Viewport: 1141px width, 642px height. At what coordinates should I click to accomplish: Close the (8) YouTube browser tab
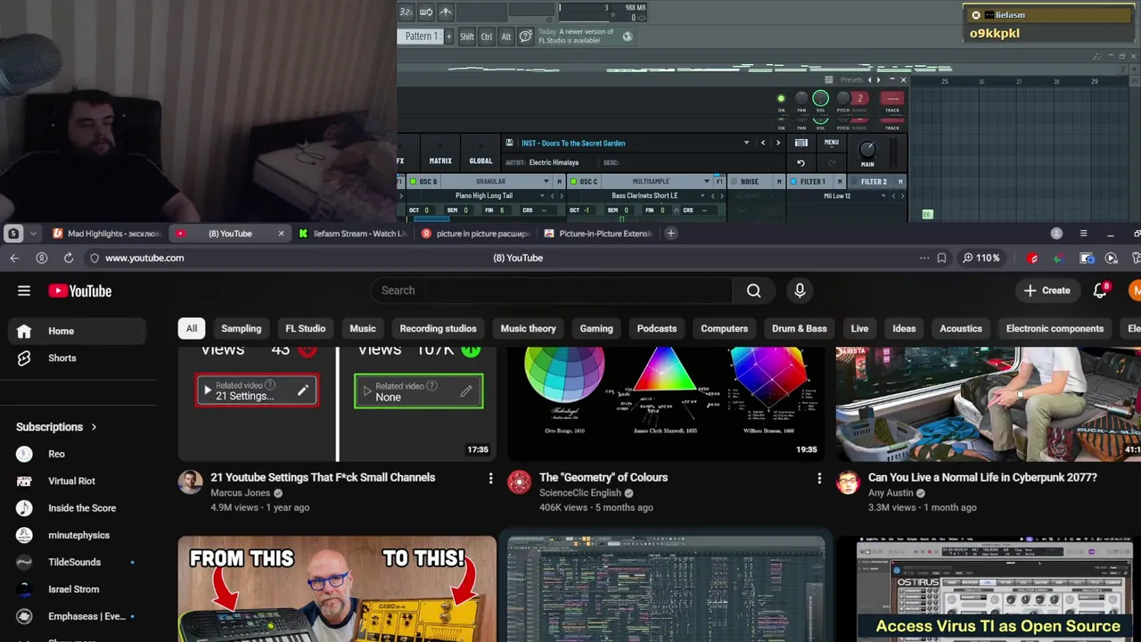(x=281, y=234)
